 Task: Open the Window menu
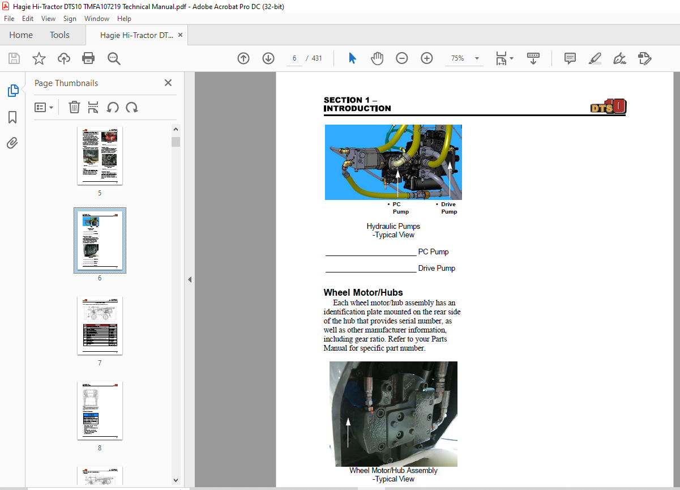pos(97,19)
